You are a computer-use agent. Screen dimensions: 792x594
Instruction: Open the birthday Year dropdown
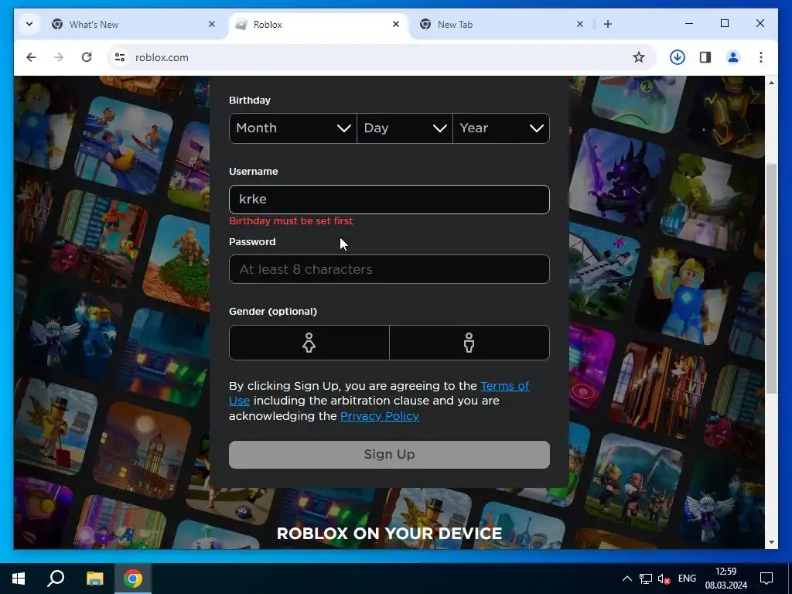[x=501, y=128]
